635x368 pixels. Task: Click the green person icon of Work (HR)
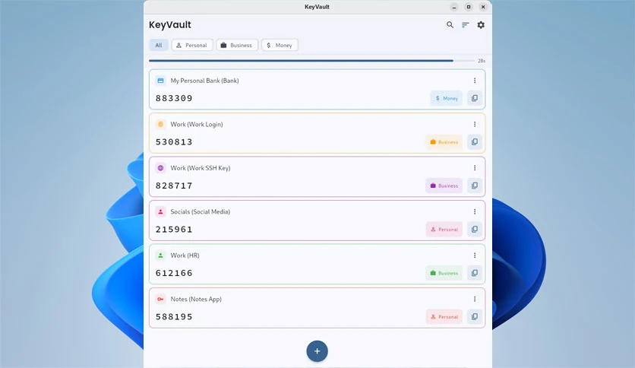coord(160,255)
